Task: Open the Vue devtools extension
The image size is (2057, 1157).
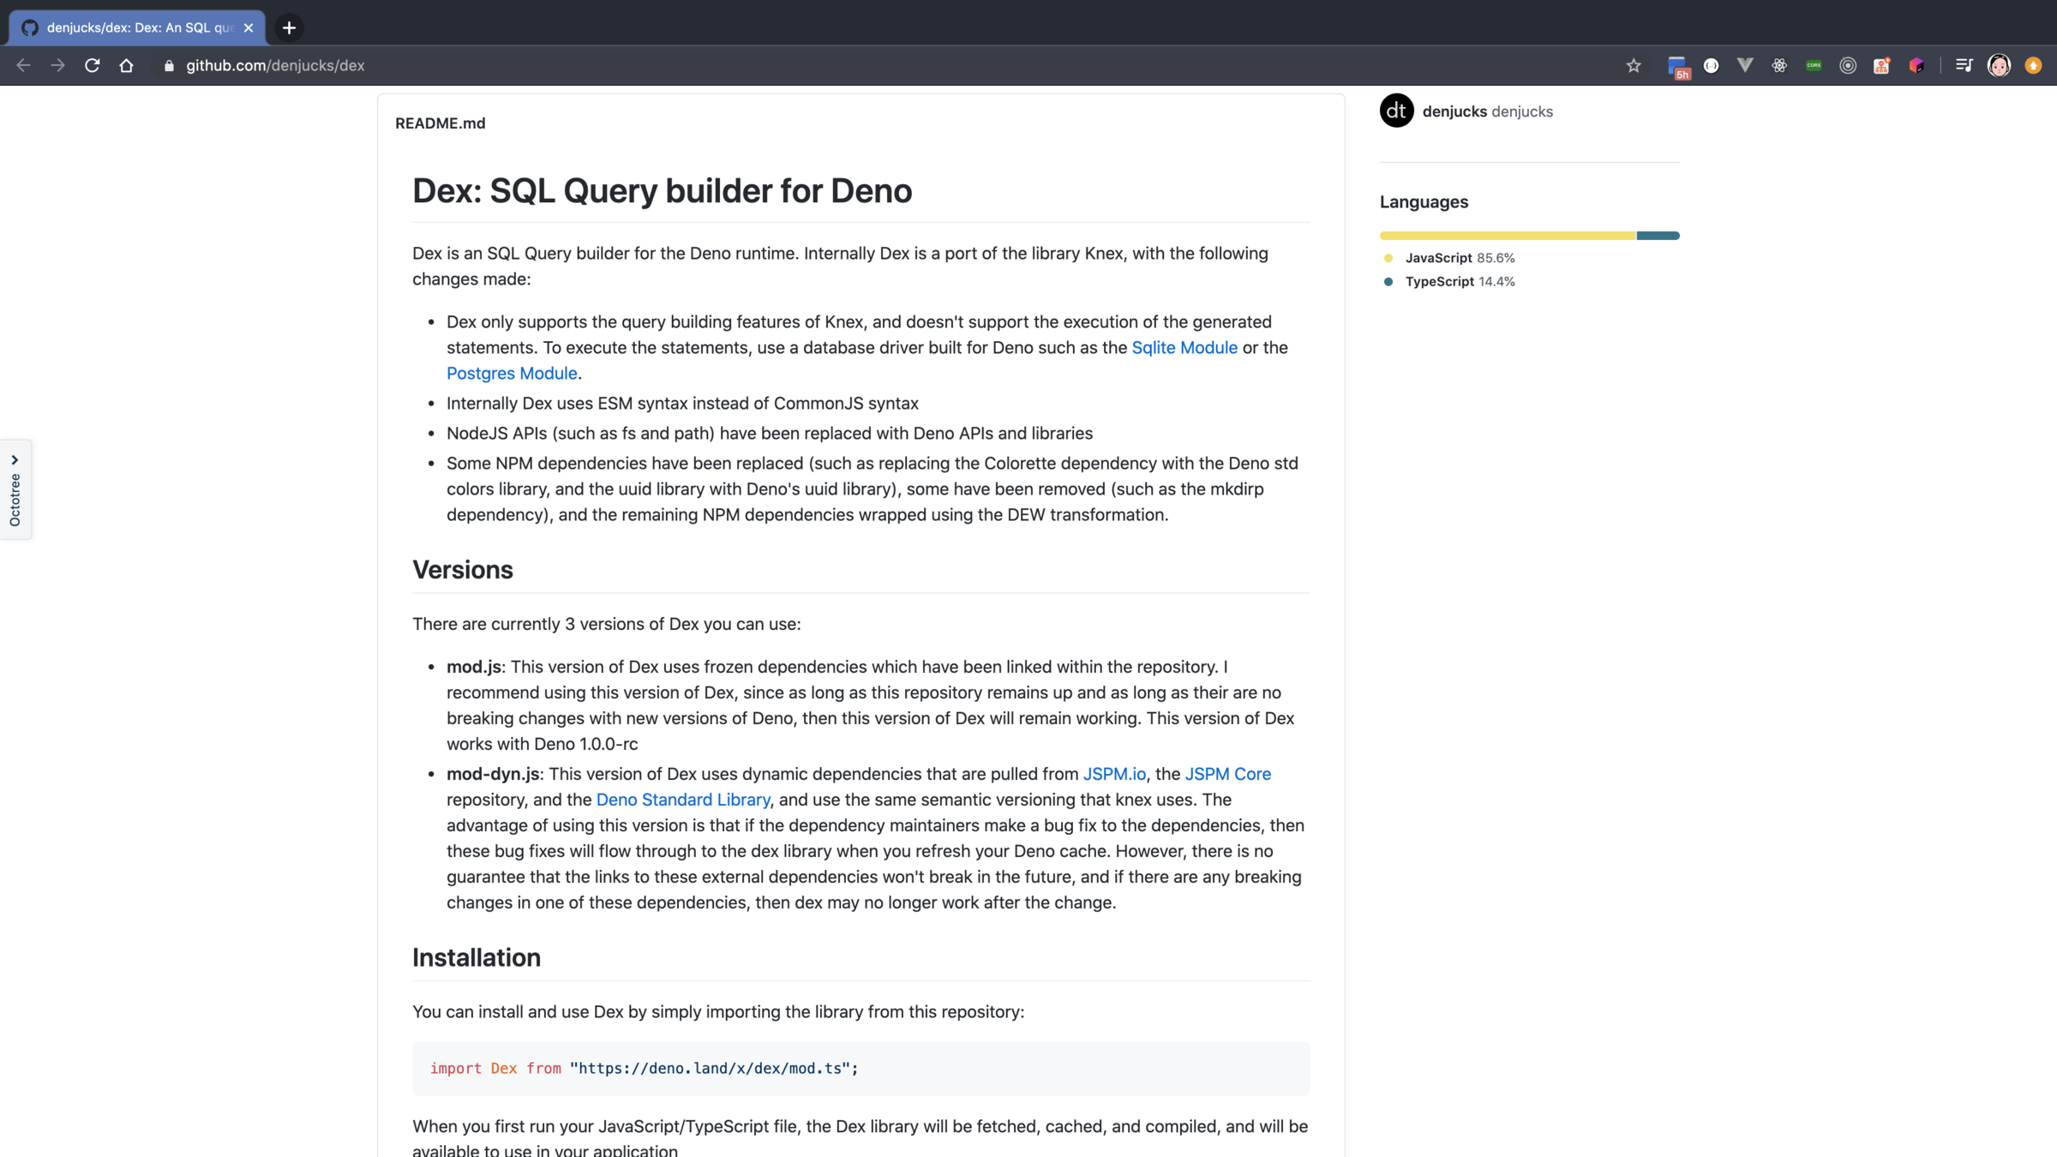Action: point(1745,65)
